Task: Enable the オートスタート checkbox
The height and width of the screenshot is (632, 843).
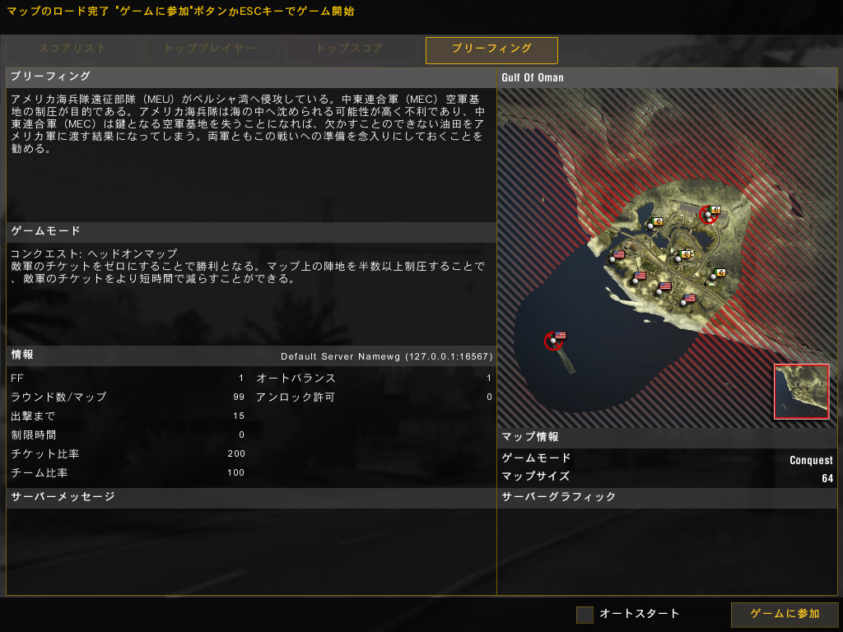Action: coord(585,614)
